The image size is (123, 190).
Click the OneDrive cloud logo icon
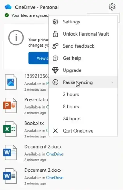click(8, 7)
